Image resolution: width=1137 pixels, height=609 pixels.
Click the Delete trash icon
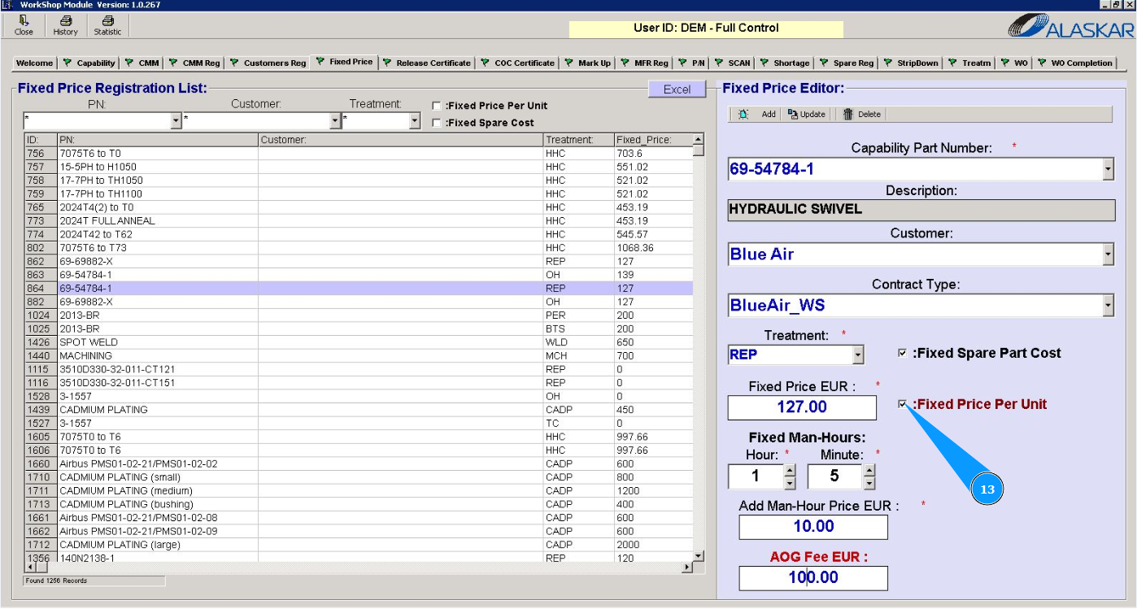(848, 115)
